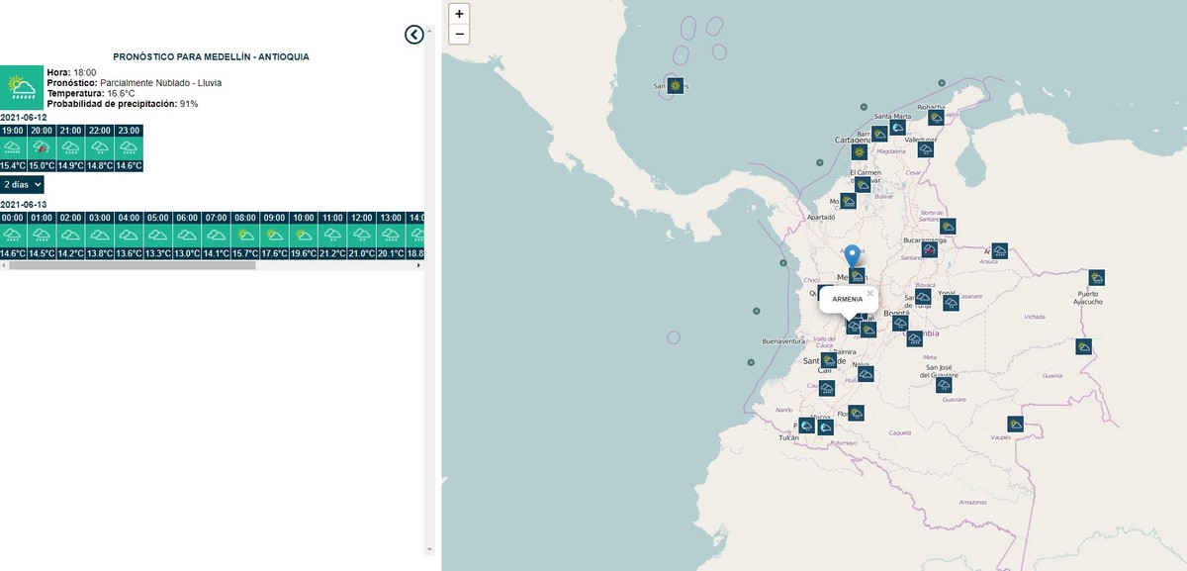
Task: Collapse the forecast side panel
Action: tap(414, 35)
